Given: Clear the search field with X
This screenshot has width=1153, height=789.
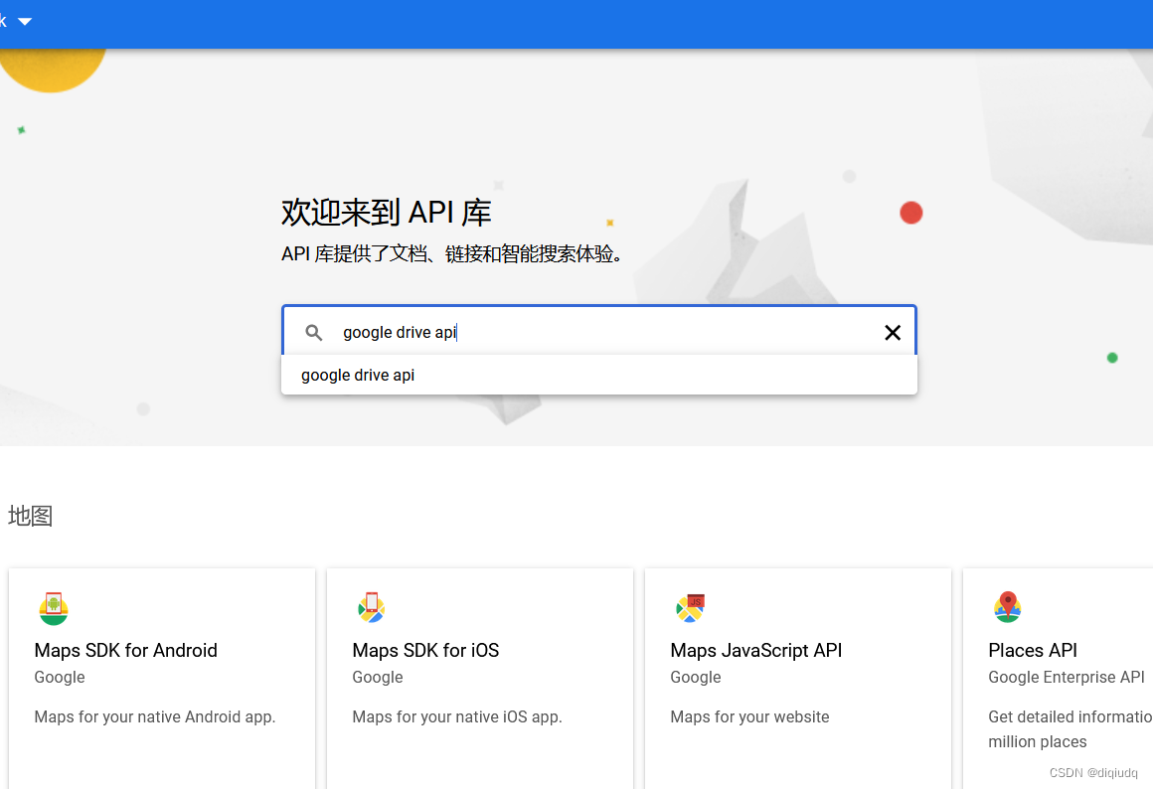Looking at the screenshot, I should [892, 332].
